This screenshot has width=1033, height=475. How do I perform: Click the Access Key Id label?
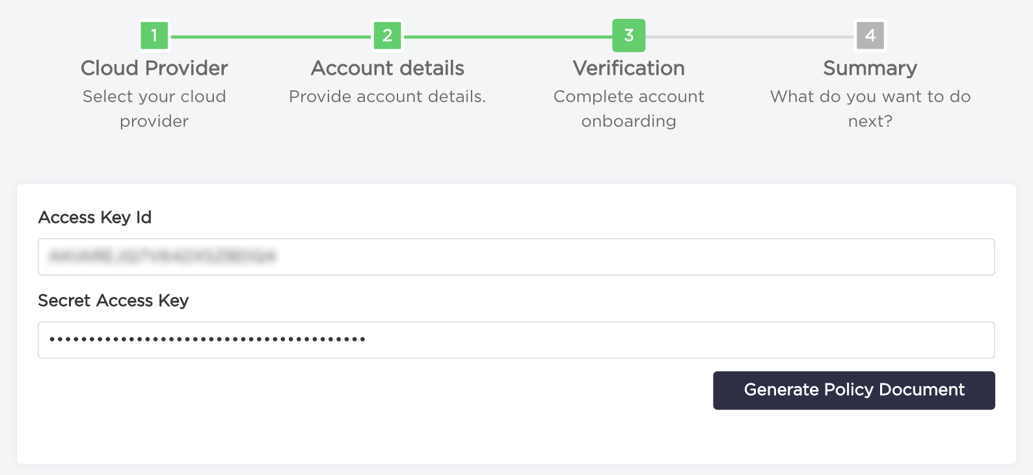point(94,217)
